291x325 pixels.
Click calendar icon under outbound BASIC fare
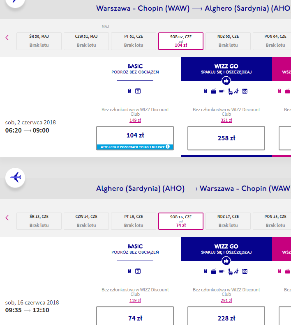tap(138, 91)
